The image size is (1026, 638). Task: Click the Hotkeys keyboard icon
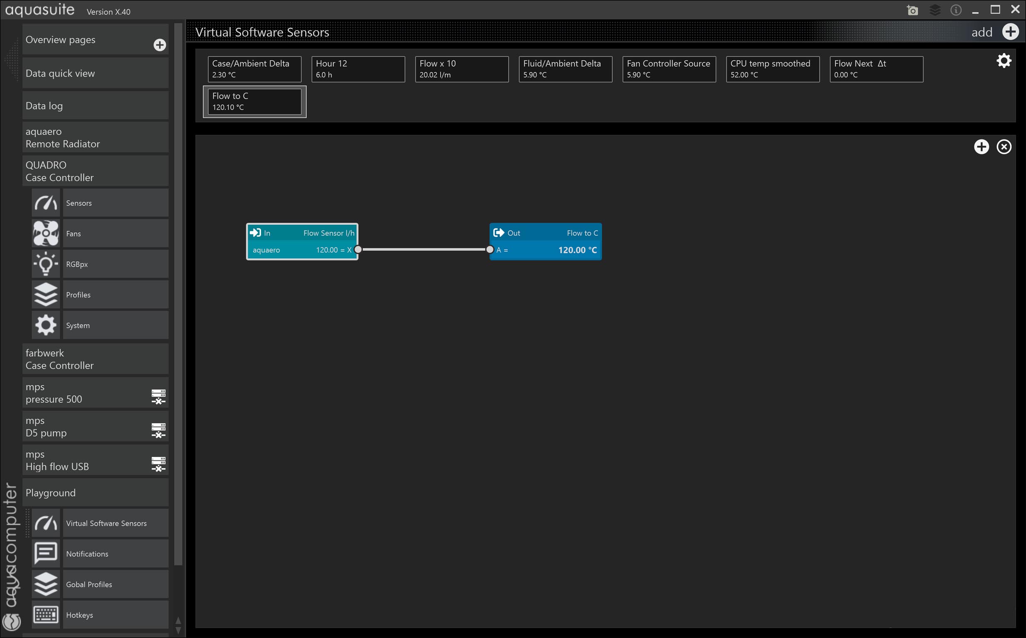[46, 615]
